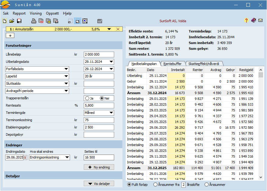267x191 pixels.
Task: Click the printer icon in toolbar
Action: click(34, 21)
